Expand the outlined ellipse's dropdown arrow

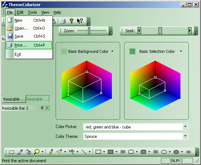point(170,152)
